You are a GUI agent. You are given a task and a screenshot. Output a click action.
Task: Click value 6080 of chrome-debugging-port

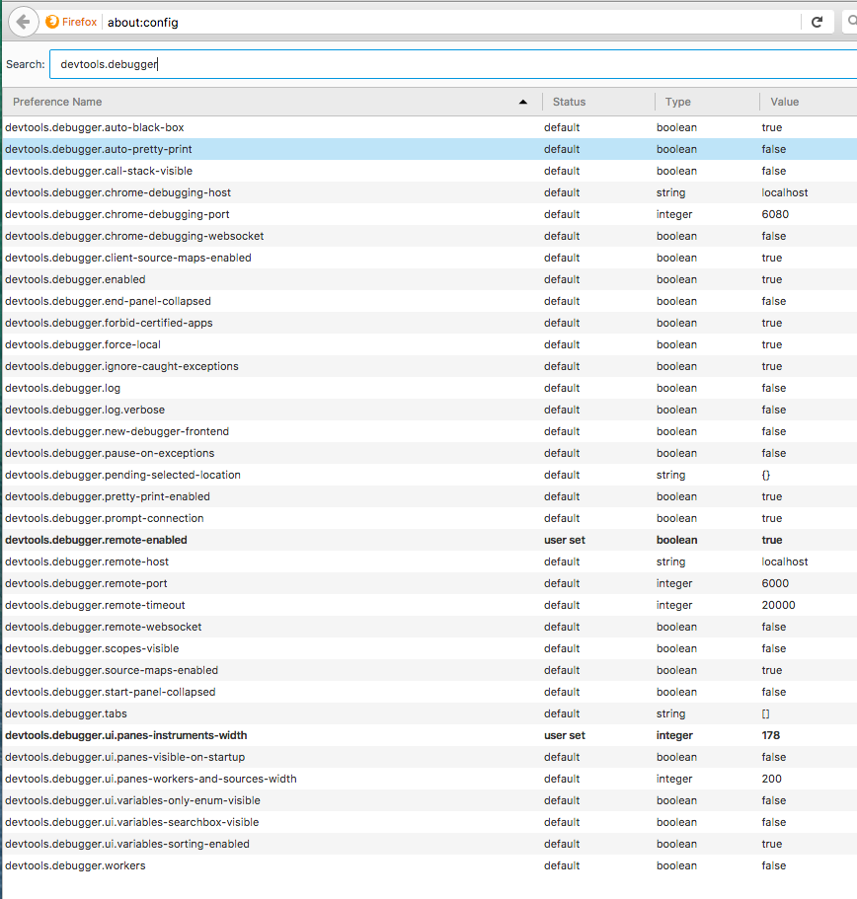[775, 214]
